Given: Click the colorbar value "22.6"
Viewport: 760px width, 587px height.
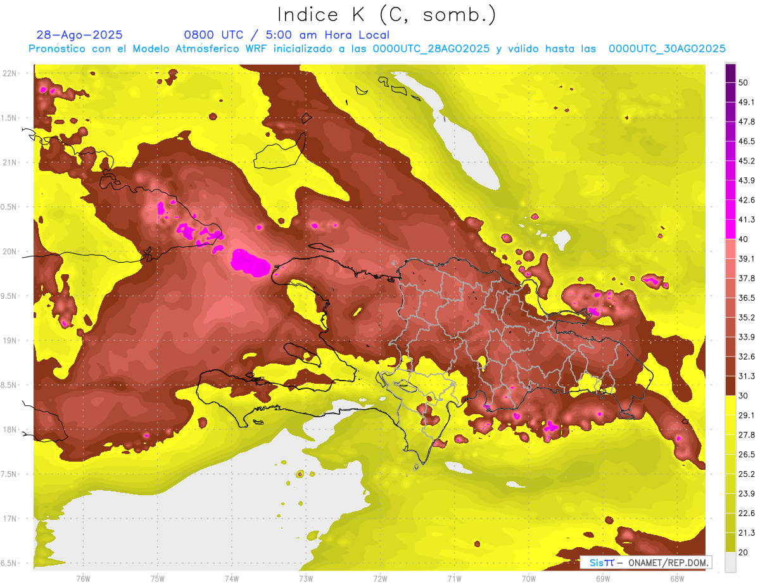Looking at the screenshot, I should coord(747,514).
